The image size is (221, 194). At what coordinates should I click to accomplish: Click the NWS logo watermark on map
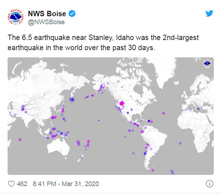tap(207, 63)
